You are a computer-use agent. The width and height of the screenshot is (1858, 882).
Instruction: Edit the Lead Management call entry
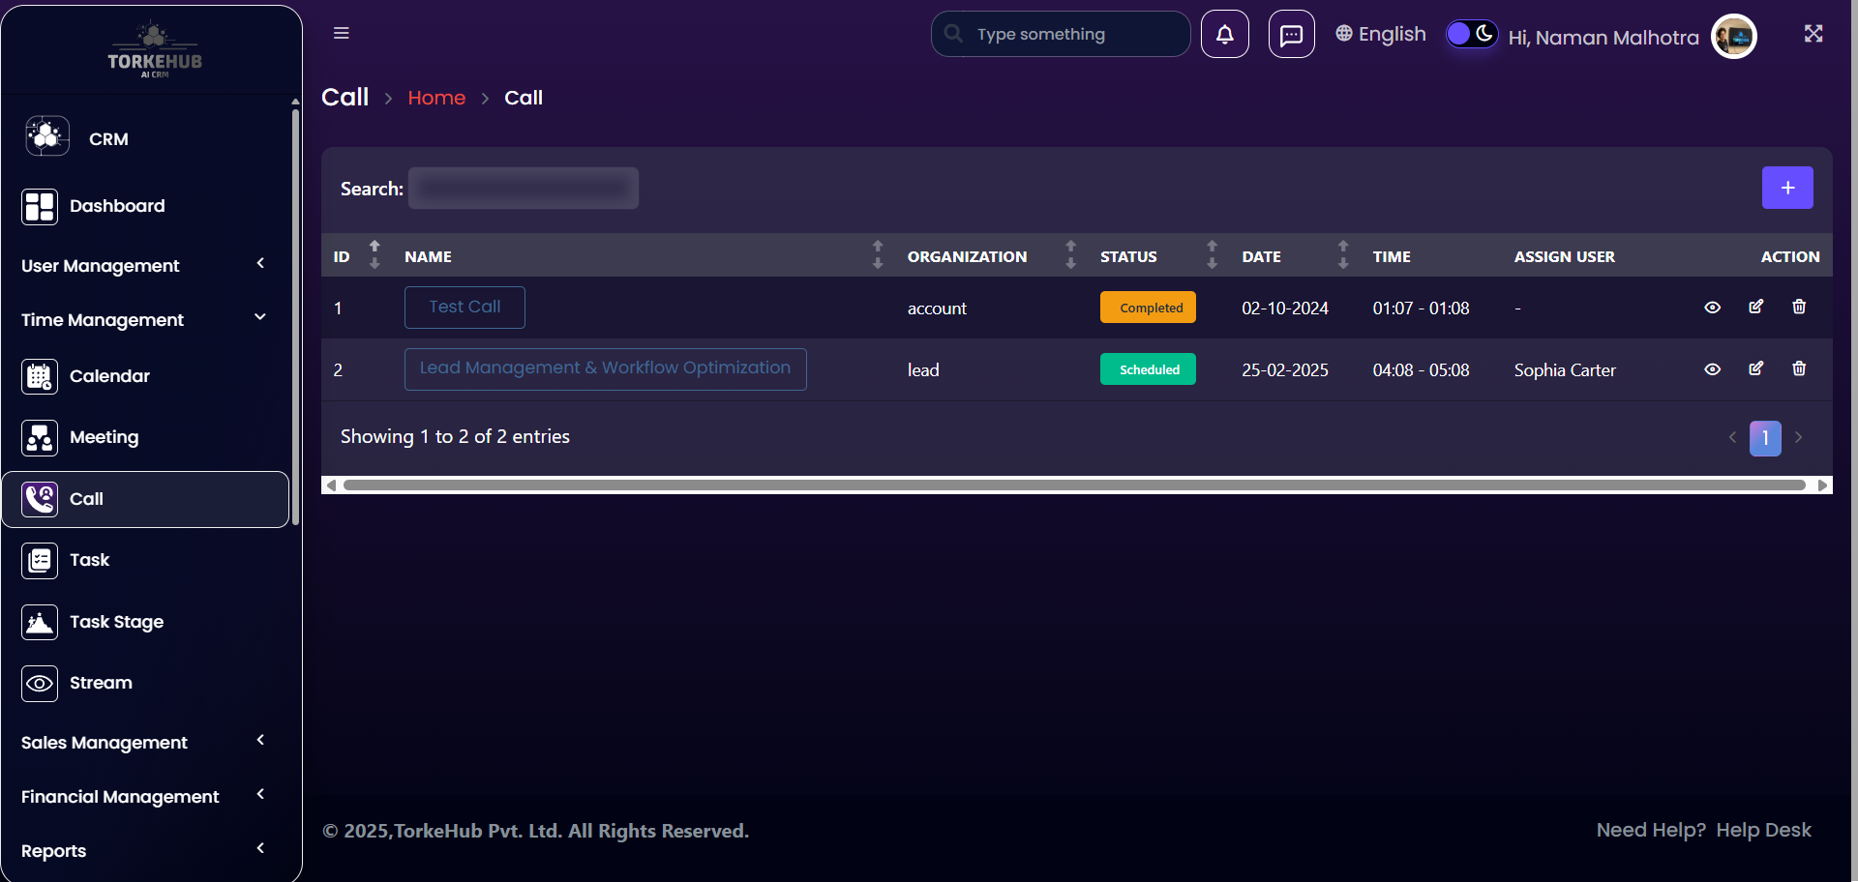pyautogui.click(x=1755, y=369)
